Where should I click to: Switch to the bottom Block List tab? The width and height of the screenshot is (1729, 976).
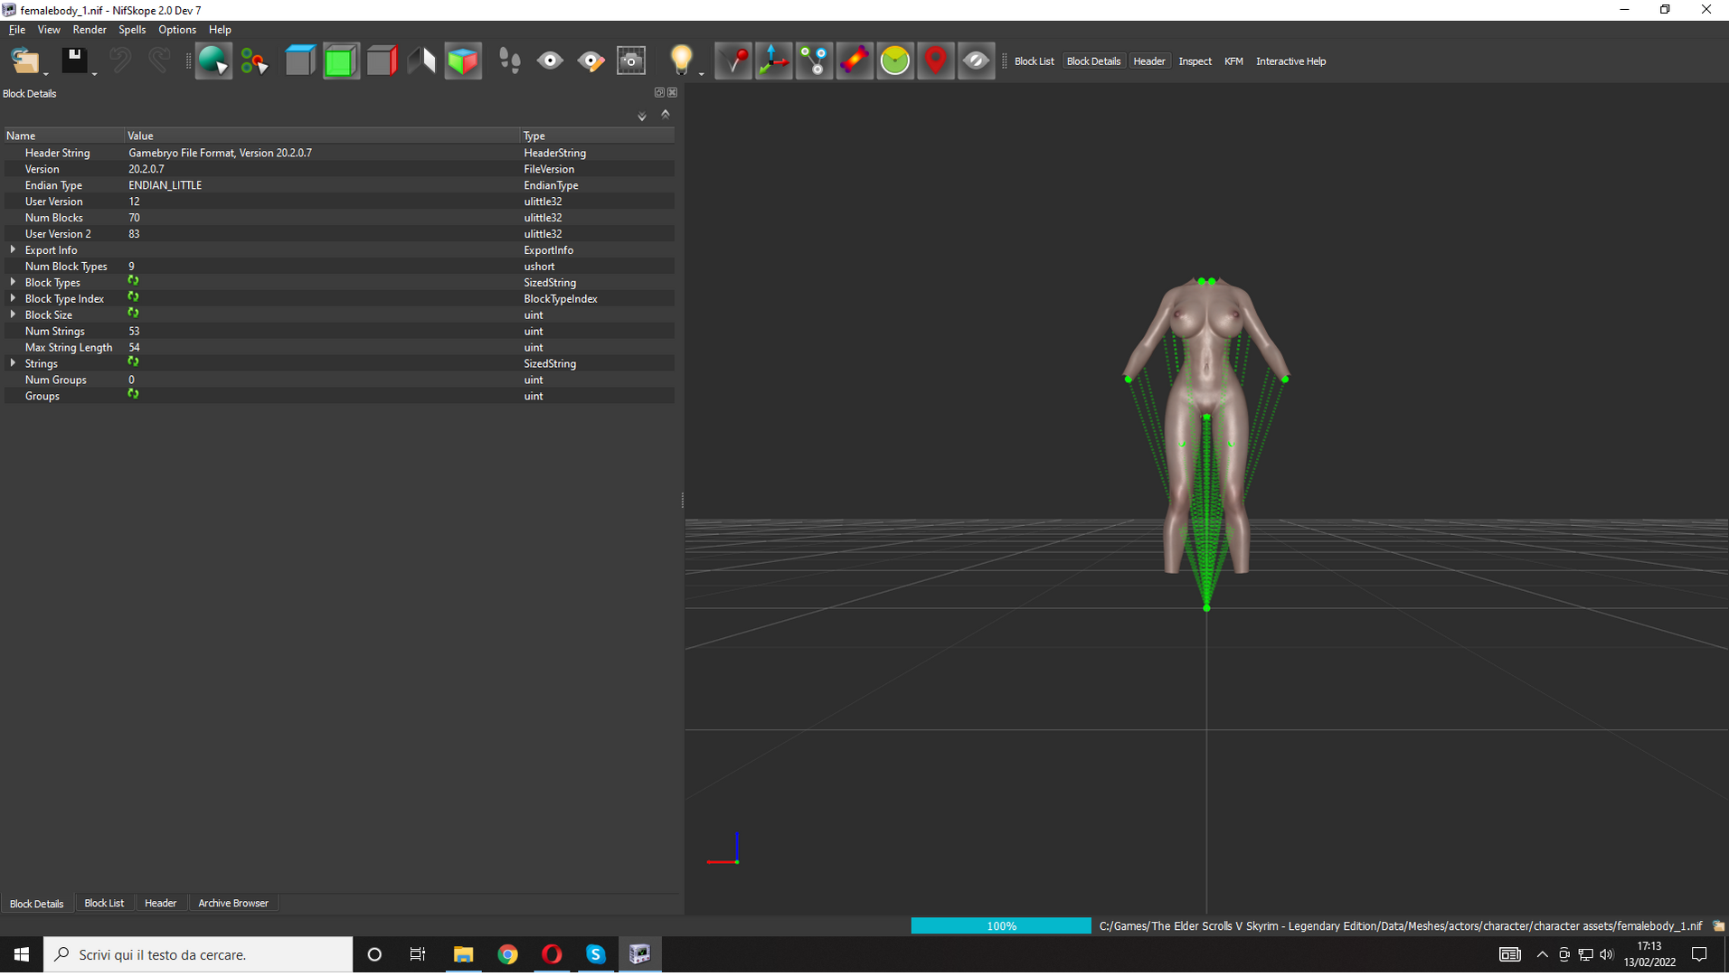104,903
